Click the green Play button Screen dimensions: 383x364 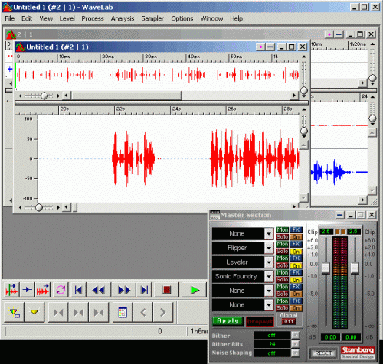[195, 290]
